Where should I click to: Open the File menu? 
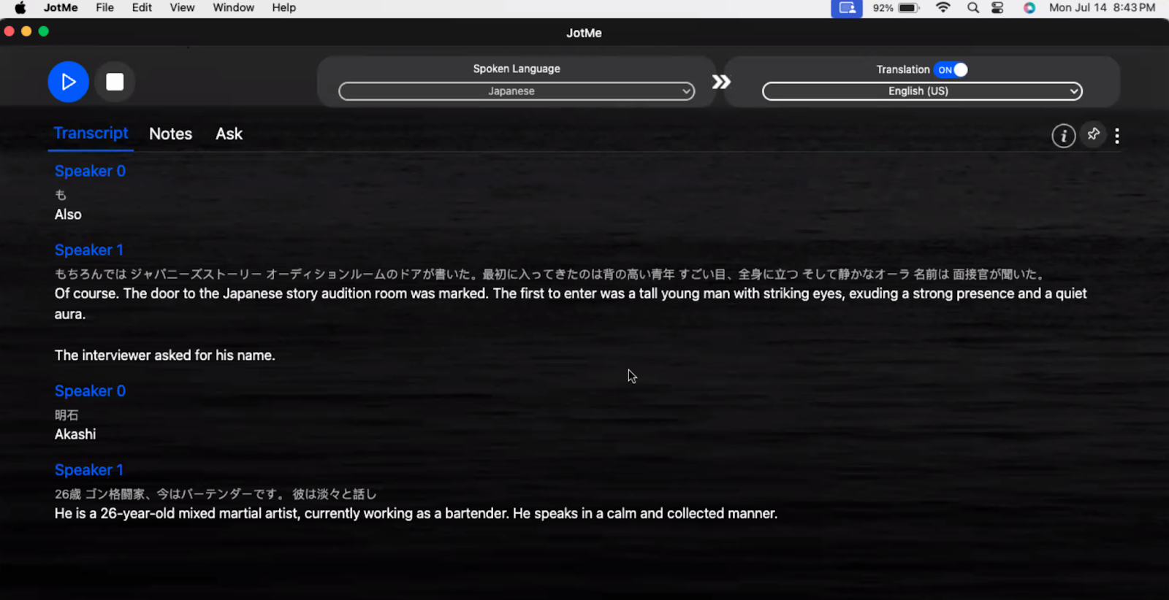(x=105, y=8)
